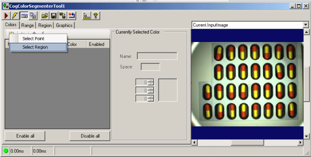Click the Enable all button

pos(25,136)
